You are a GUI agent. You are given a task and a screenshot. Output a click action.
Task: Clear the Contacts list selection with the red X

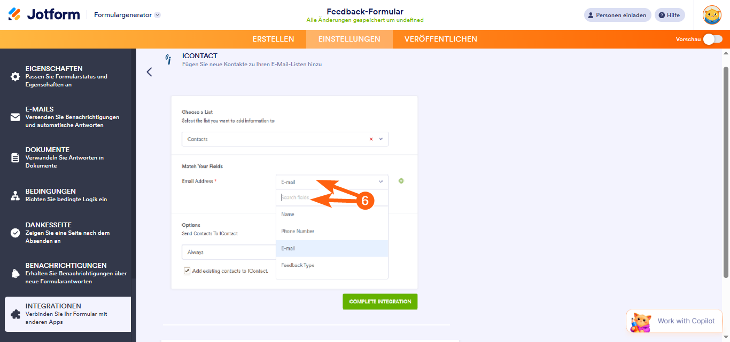pos(371,139)
